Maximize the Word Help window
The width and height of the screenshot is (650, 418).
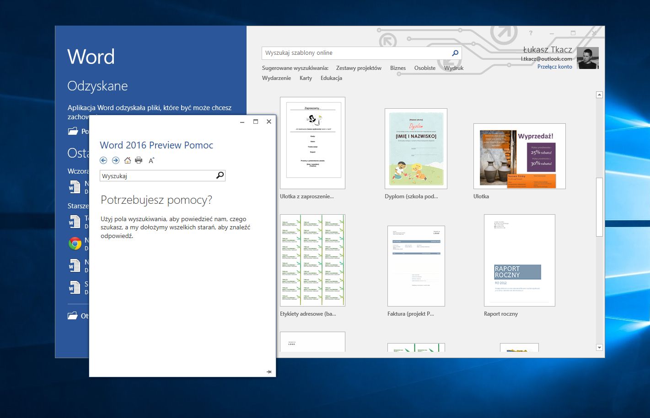[256, 122]
